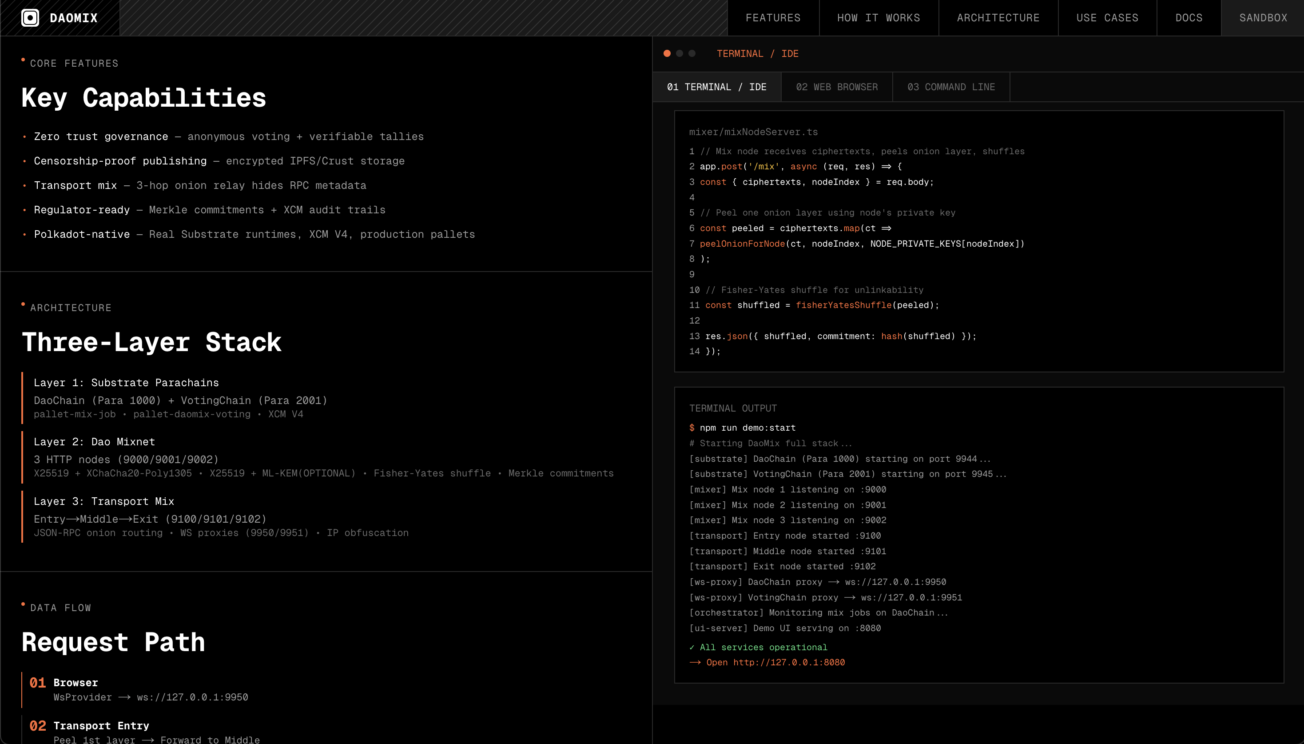This screenshot has width=1304, height=744.
Task: Click the DAOMIX square logo icon
Action: point(30,18)
